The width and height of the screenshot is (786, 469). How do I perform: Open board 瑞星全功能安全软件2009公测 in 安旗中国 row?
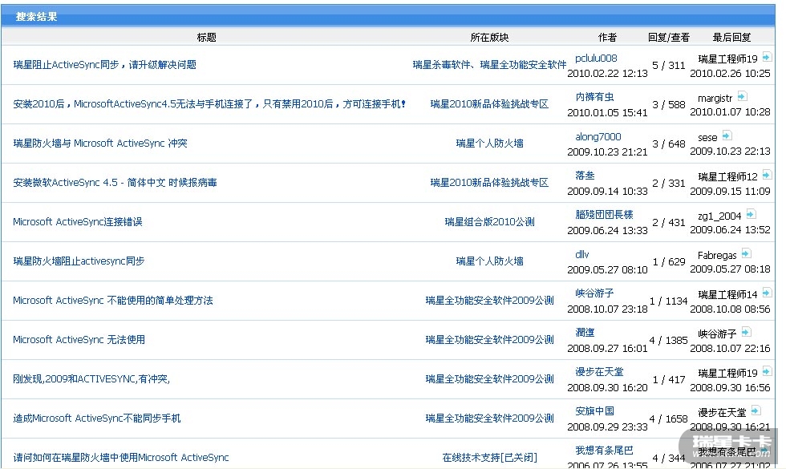(x=489, y=418)
